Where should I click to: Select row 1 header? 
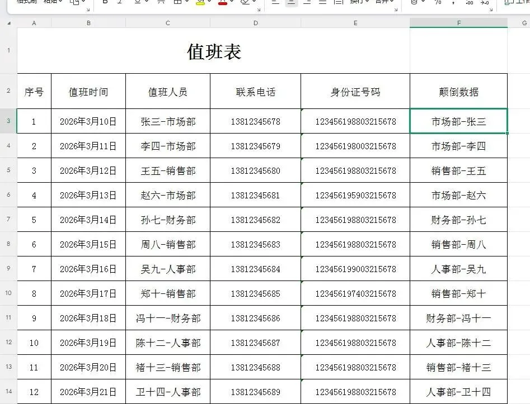(x=8, y=51)
